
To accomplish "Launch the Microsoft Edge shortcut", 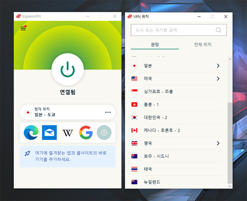I will pos(31,133).
